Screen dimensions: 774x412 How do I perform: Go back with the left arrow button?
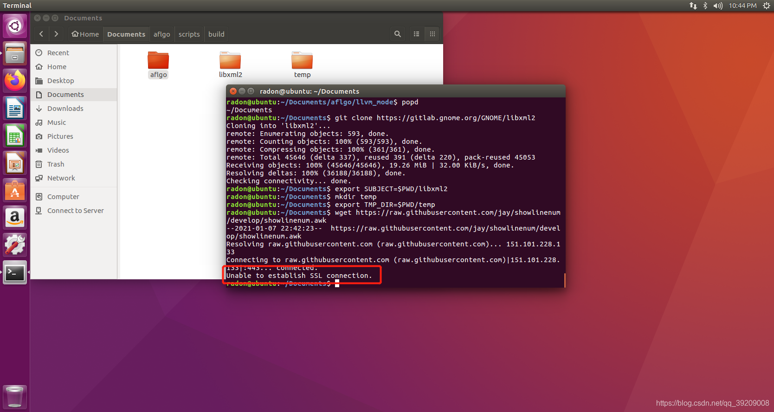41,34
